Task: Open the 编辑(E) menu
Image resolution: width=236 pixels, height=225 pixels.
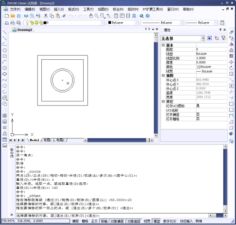Action: (30, 9)
